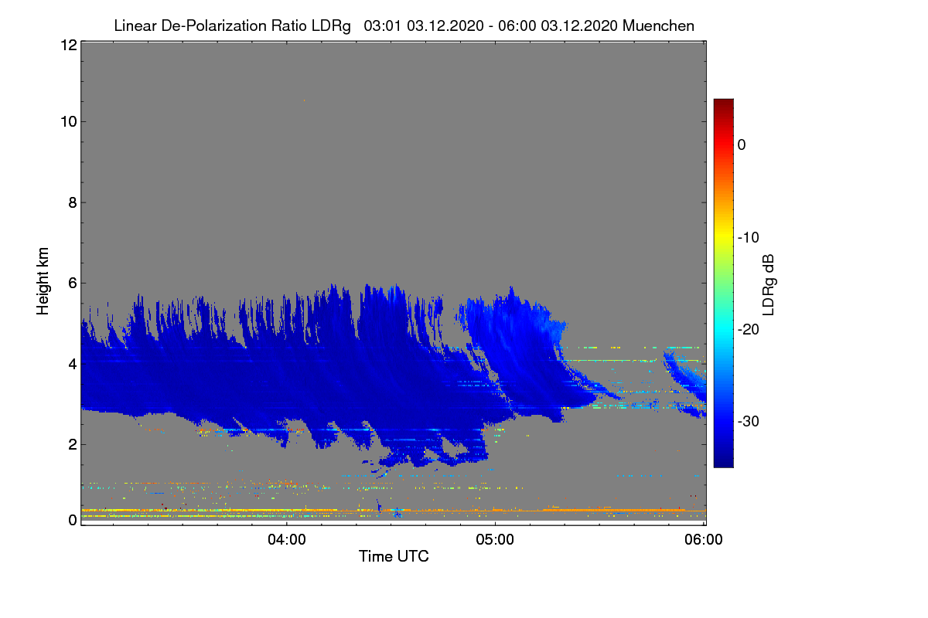
Task: Click the colorbar '-30' label
Action: [x=749, y=422]
